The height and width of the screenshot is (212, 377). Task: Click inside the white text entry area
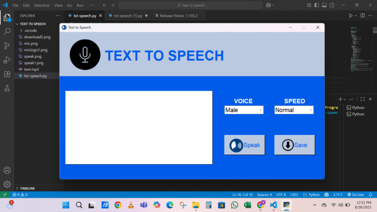139,127
